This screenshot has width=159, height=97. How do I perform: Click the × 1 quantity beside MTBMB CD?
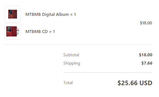pos(52,32)
